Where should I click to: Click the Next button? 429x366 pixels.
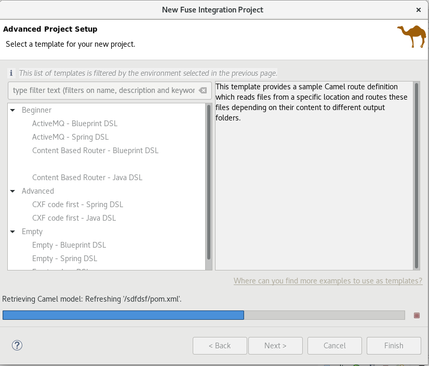275,346
